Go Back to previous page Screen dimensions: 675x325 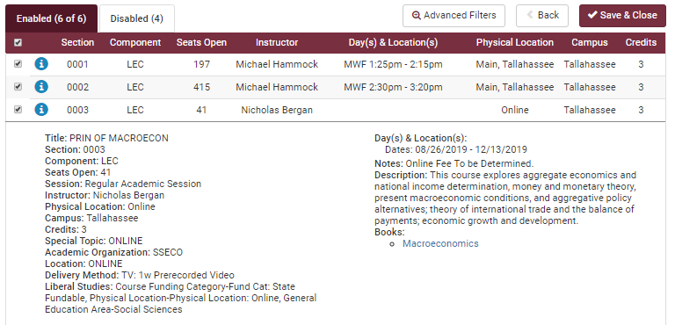542,16
